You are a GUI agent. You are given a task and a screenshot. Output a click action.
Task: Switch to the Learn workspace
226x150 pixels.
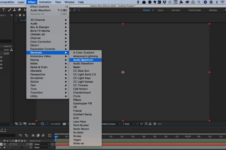coord(160,10)
